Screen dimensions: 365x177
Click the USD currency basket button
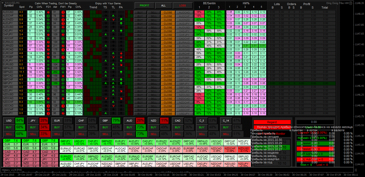(x=9, y=120)
